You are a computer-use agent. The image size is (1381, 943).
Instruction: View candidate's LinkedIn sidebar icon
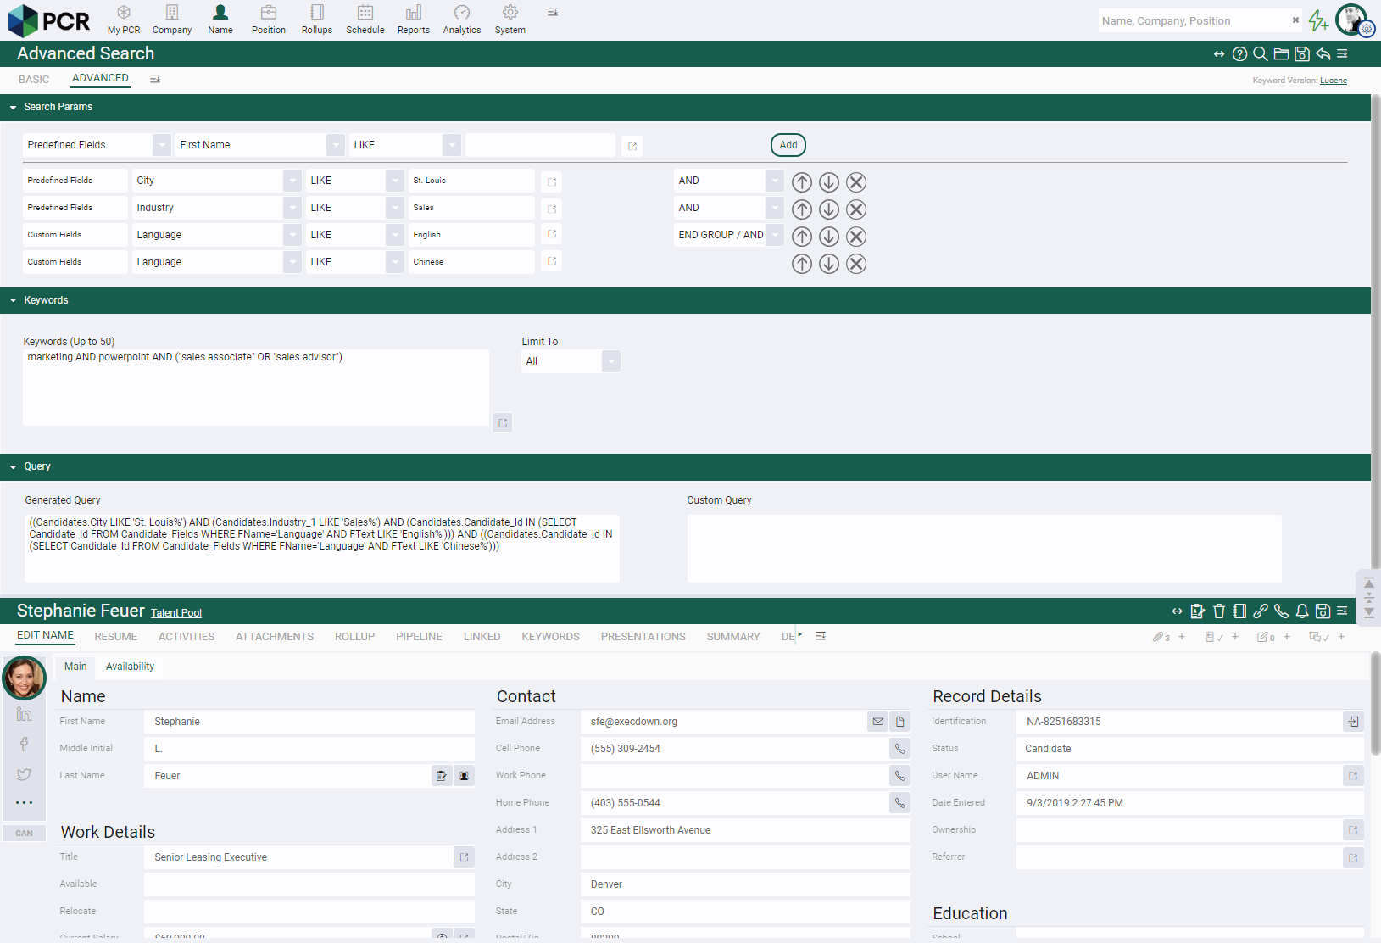(x=24, y=713)
